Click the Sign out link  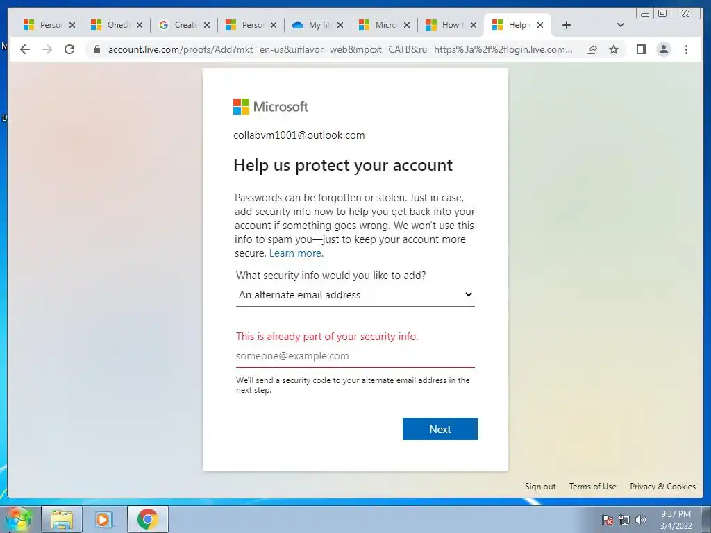pyautogui.click(x=540, y=487)
